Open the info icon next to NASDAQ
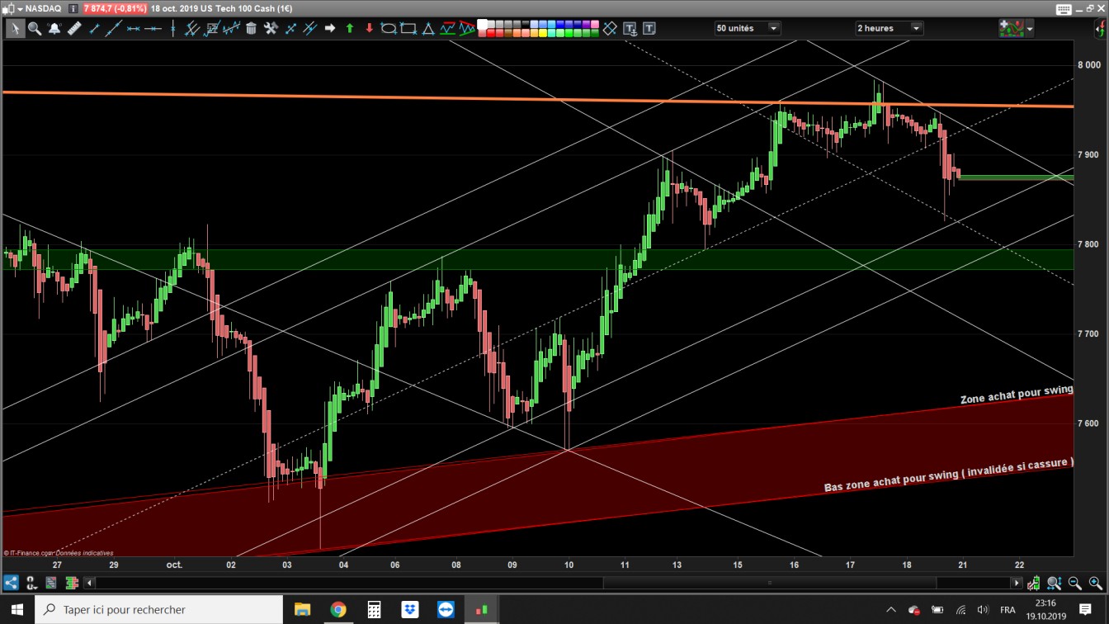This screenshot has height=624, width=1109. coord(73,8)
